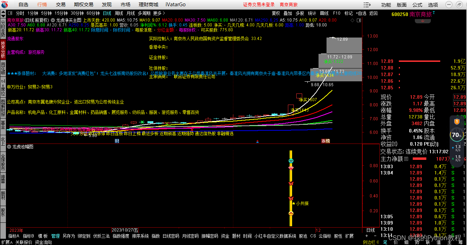Select the 日线 period tab
467x245 pixels.
click(107, 13)
